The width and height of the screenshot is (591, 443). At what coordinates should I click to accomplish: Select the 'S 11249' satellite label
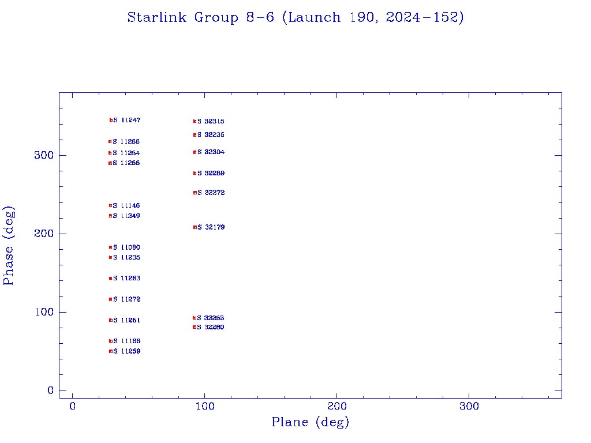[126, 216]
